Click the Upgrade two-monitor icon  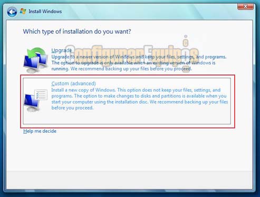point(35,60)
